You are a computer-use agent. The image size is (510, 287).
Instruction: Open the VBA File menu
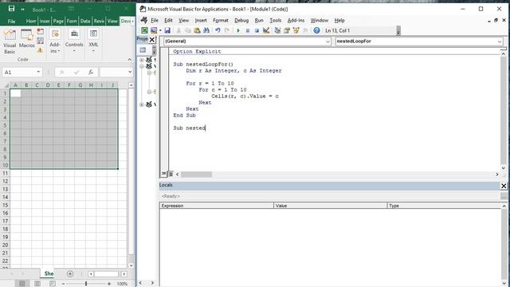155,20
